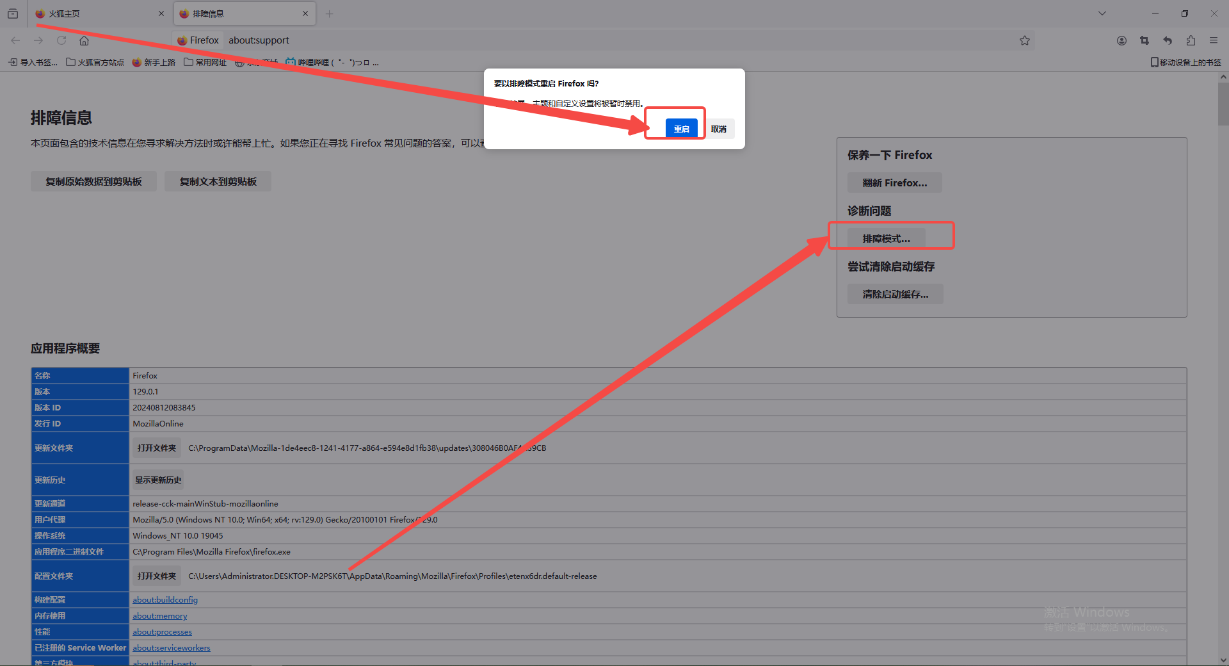
Task: Click the 名称 row header cell
Action: tap(80, 375)
